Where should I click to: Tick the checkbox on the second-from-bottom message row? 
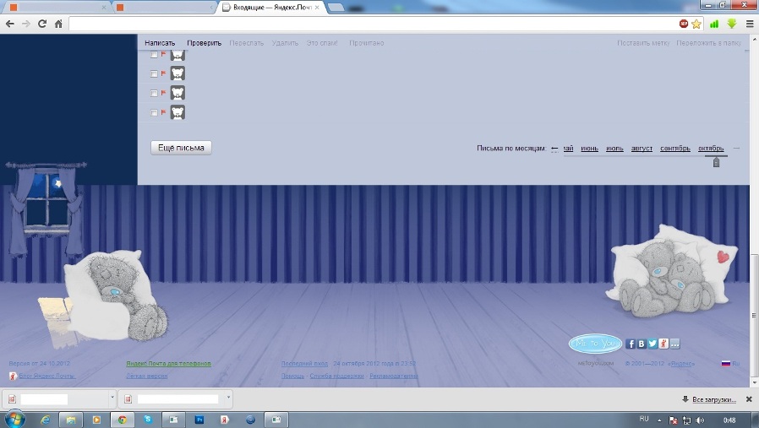[154, 94]
